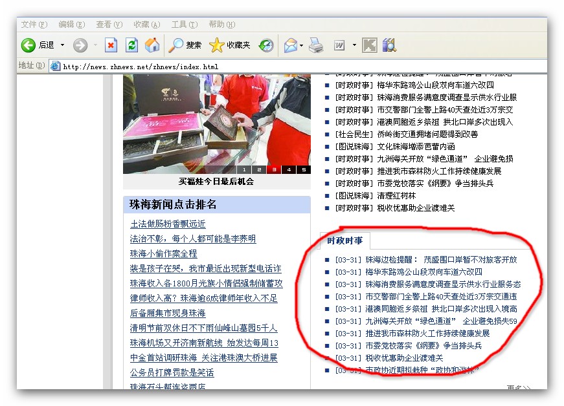Open the Forward button history dropdown arrow
Viewport: 564px width, 406px height.
[x=95, y=45]
